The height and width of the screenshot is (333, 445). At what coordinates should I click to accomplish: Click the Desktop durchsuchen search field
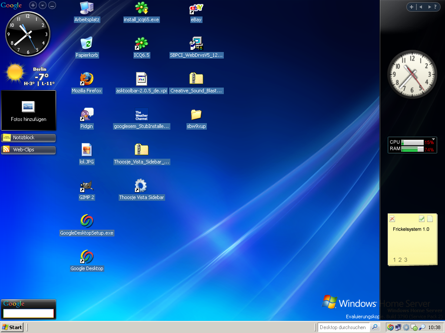coord(343,327)
